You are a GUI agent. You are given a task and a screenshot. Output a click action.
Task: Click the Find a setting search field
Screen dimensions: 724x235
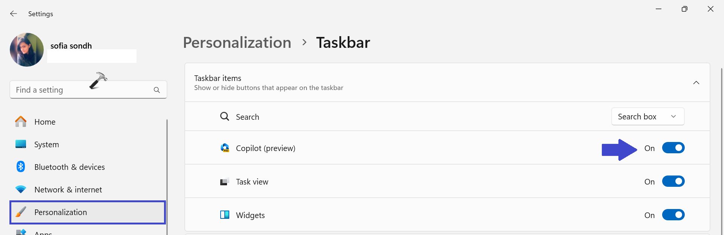coord(81,90)
